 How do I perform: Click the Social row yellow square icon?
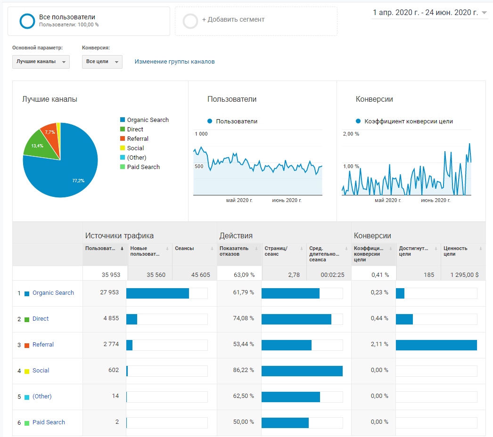27,371
